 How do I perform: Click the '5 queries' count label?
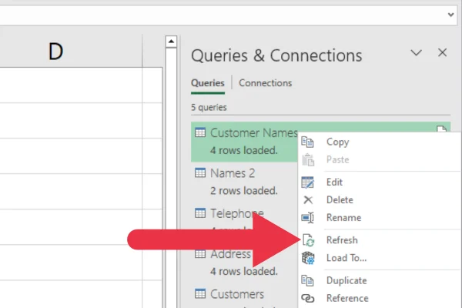point(209,107)
